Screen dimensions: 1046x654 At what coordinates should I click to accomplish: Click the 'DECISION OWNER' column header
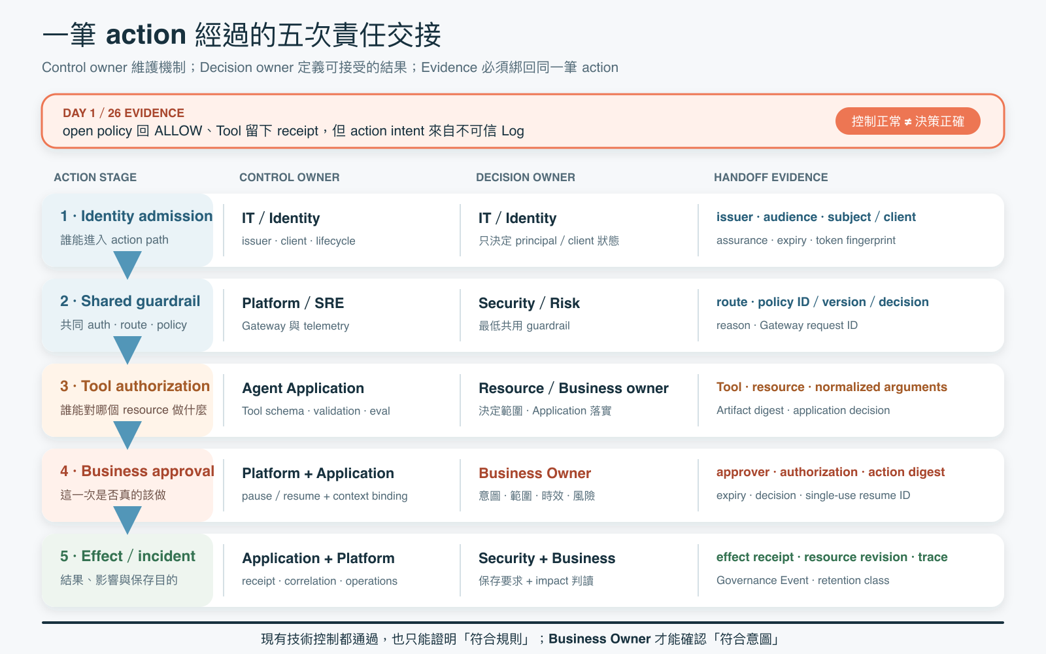[x=526, y=177]
